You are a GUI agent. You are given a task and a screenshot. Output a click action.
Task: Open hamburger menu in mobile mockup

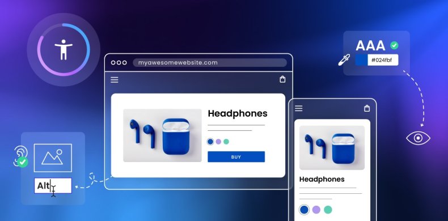pos(298,108)
